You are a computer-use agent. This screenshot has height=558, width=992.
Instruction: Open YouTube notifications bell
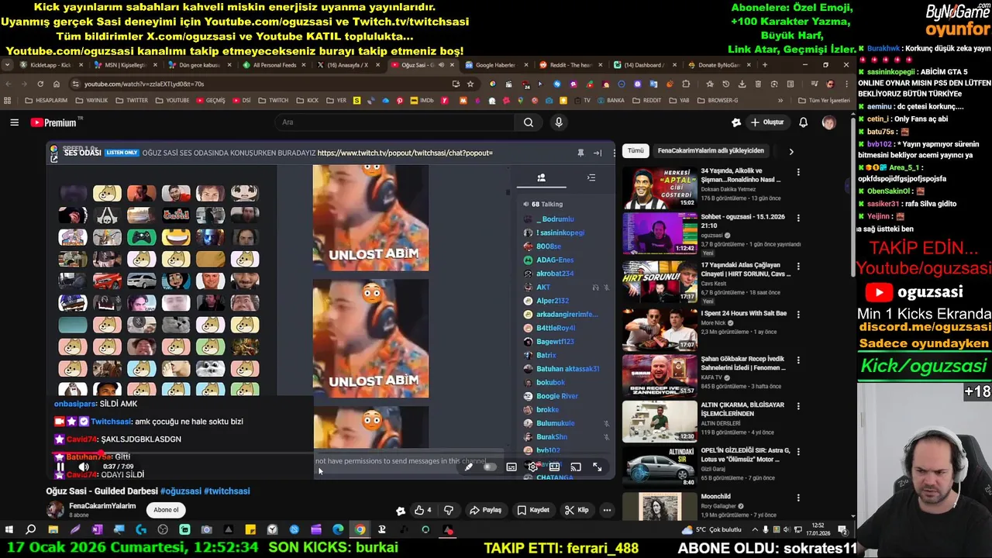click(x=804, y=122)
